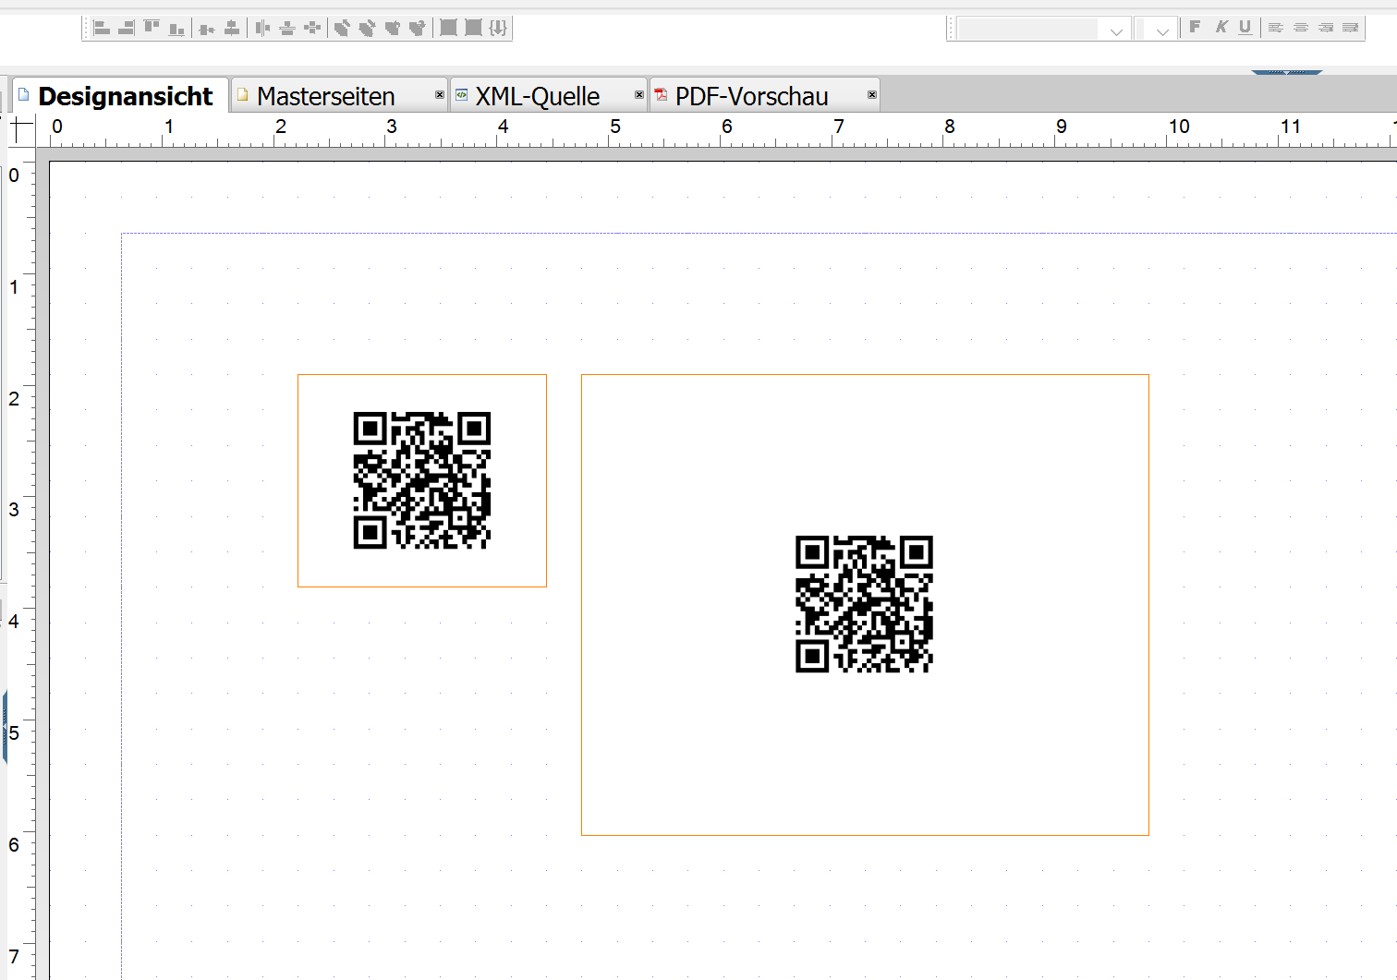Image resolution: width=1397 pixels, height=980 pixels.
Task: Open the font name dropdown
Action: click(x=1115, y=30)
